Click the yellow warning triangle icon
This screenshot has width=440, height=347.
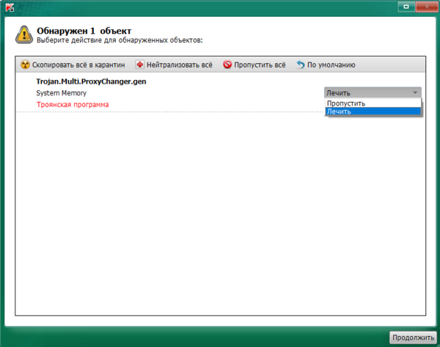[24, 34]
